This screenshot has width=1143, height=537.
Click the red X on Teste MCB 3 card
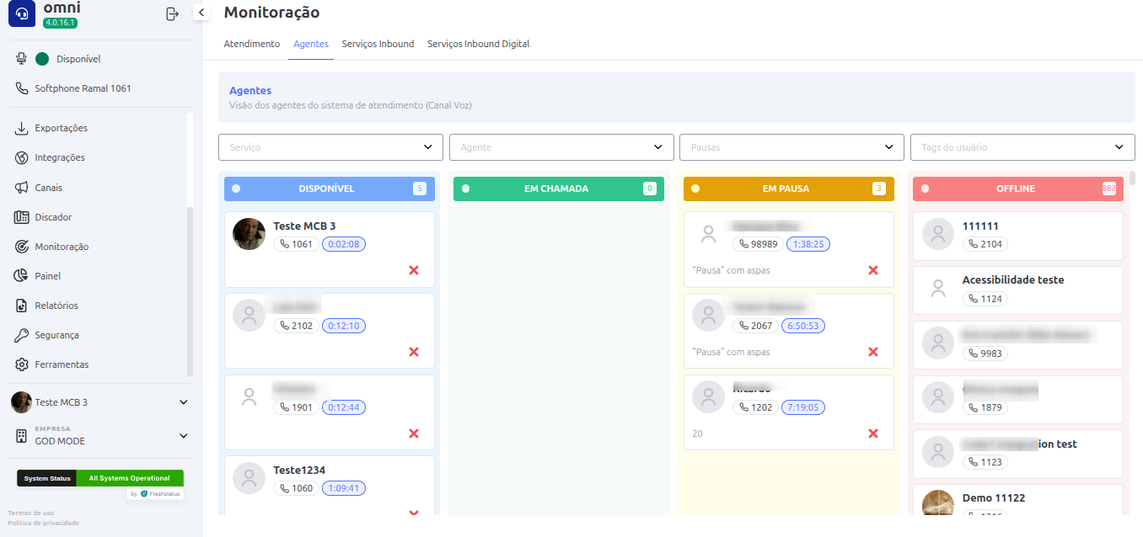(414, 270)
